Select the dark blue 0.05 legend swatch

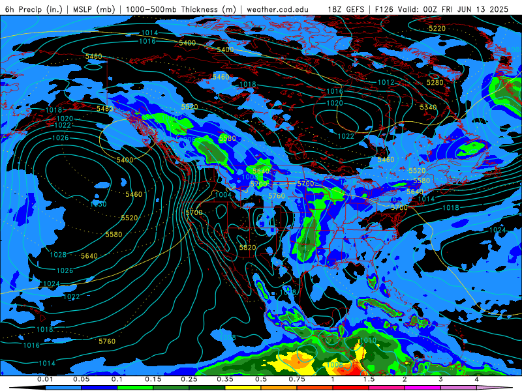coord(99,388)
